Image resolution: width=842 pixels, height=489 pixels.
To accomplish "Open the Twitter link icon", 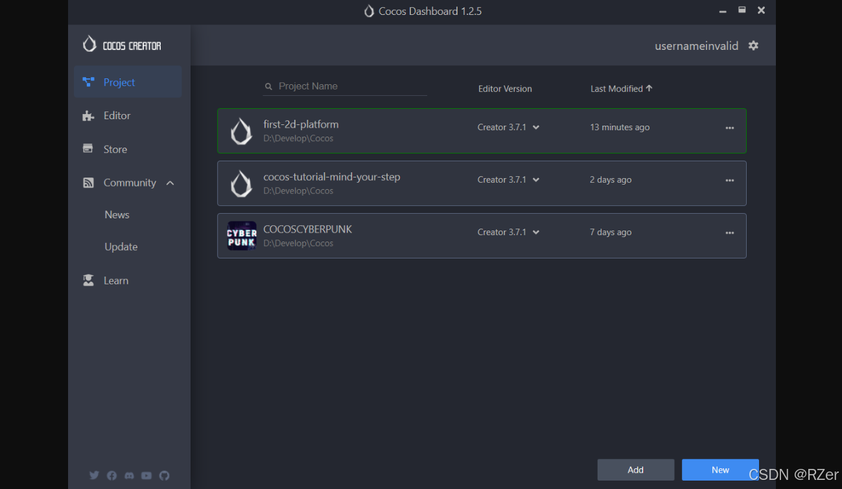I will tap(94, 475).
